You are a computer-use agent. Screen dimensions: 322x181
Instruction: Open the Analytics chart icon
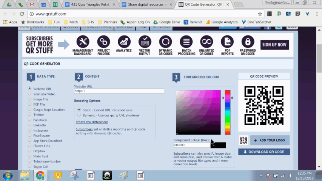124,41
